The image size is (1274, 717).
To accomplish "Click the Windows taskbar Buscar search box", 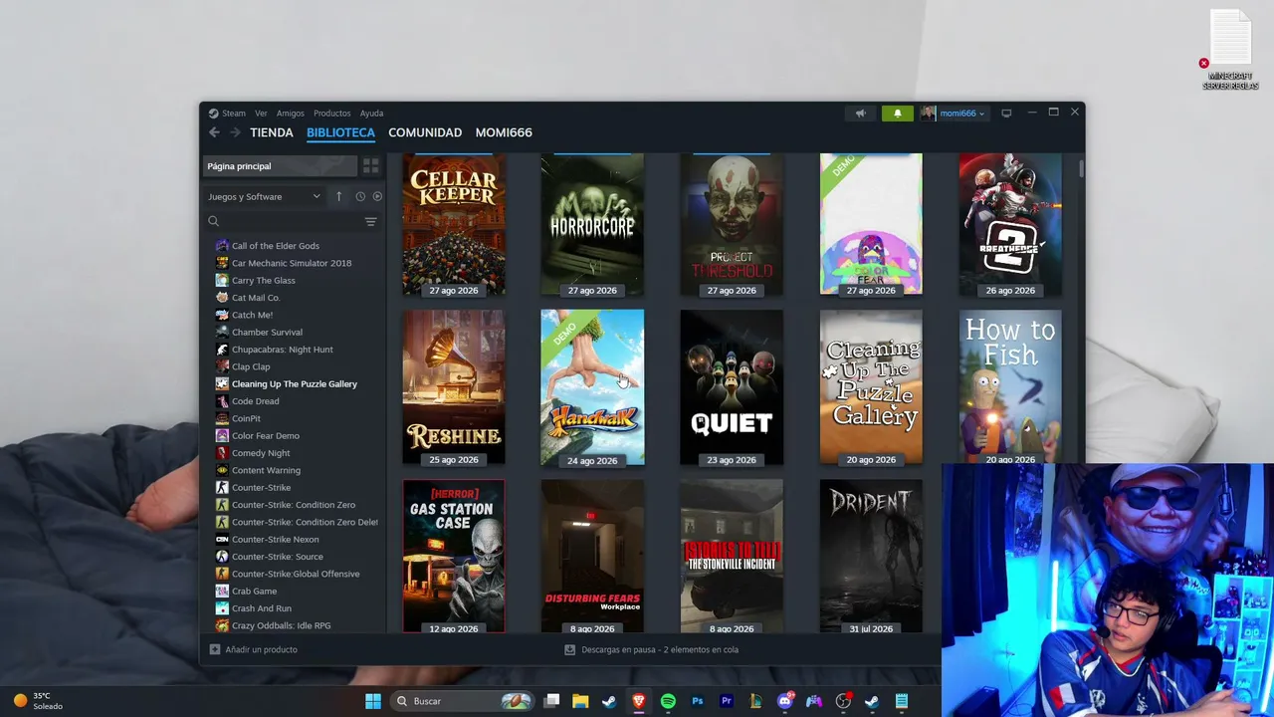I will 463,701.
